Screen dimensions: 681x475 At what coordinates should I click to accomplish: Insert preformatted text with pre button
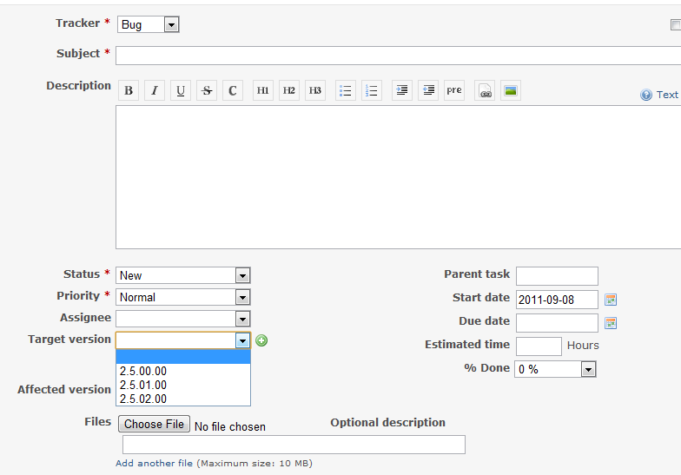(454, 90)
